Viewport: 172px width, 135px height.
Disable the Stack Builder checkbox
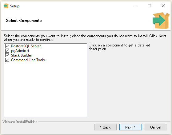click(7, 55)
